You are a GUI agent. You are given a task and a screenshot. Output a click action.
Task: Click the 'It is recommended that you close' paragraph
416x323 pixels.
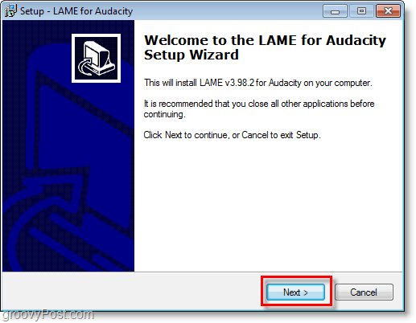click(259, 109)
